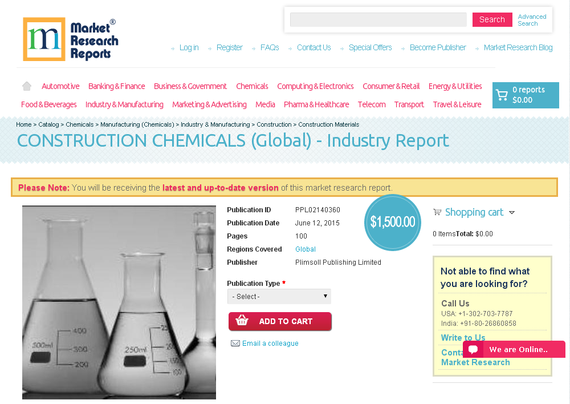Browse the Chemicals category menu
Screen dimensions: 570x404
pos(252,86)
